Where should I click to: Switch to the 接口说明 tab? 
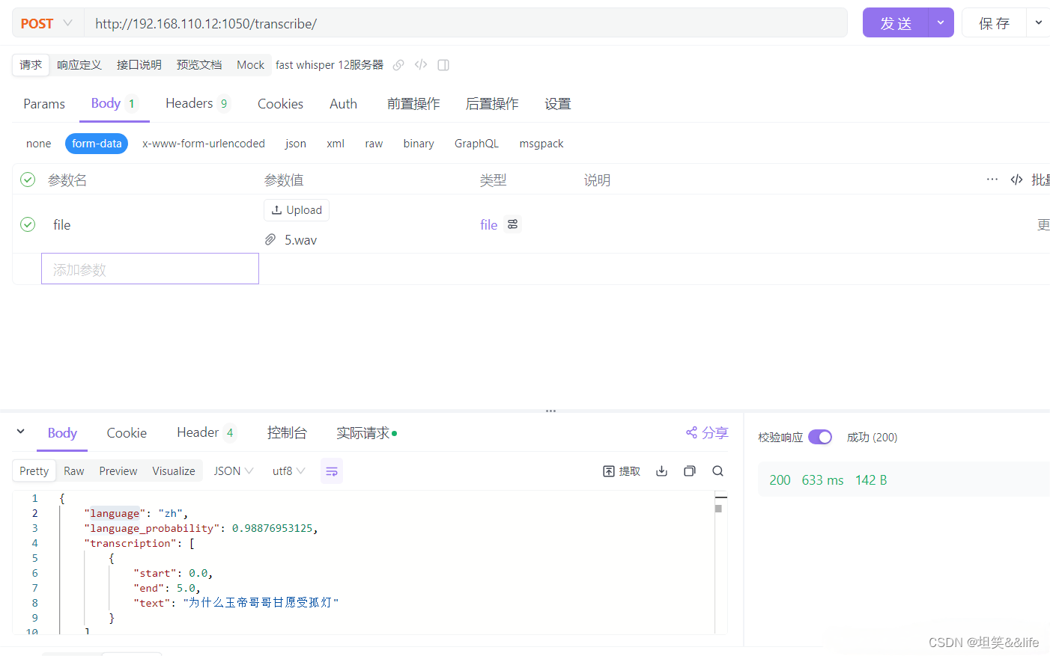pos(139,65)
